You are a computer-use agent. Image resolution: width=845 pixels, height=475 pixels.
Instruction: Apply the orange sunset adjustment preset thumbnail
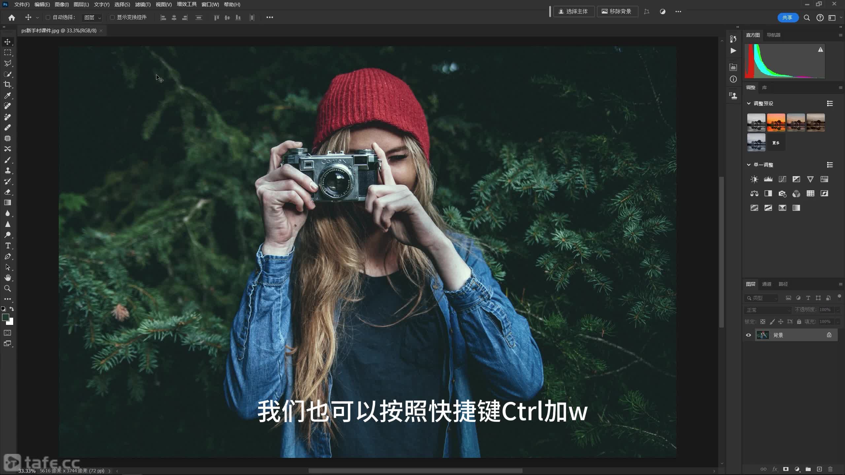776,122
